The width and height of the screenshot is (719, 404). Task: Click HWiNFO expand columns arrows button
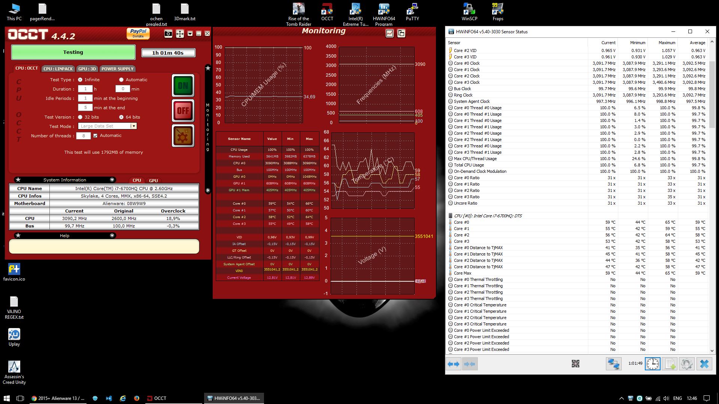pos(453,364)
